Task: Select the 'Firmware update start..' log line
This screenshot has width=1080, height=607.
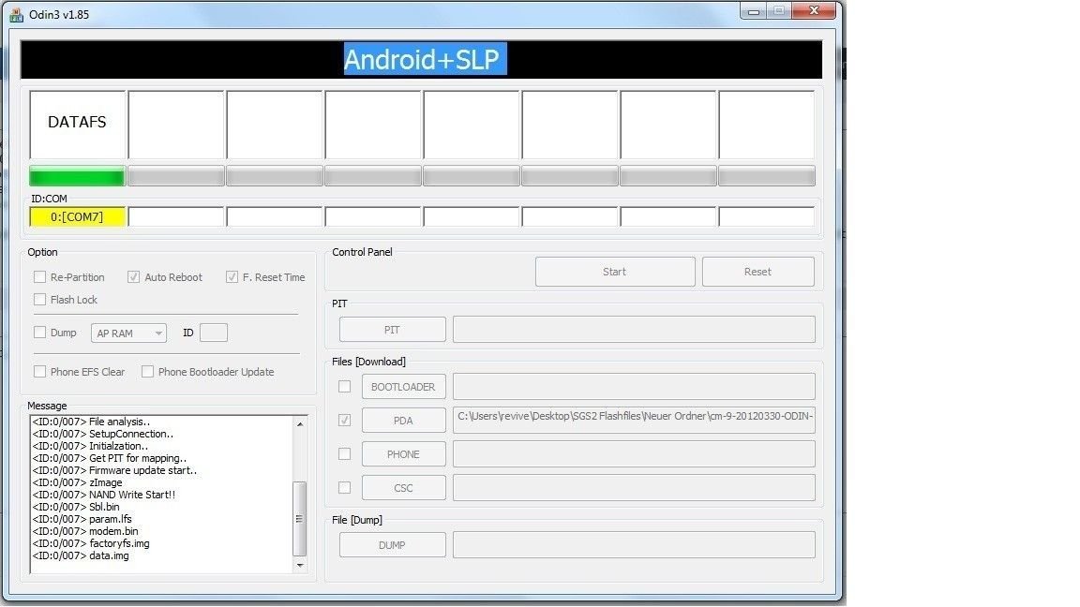Action: tap(114, 470)
